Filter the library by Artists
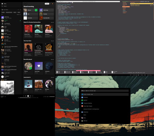The image size is (154, 136). (x=19, y=12)
